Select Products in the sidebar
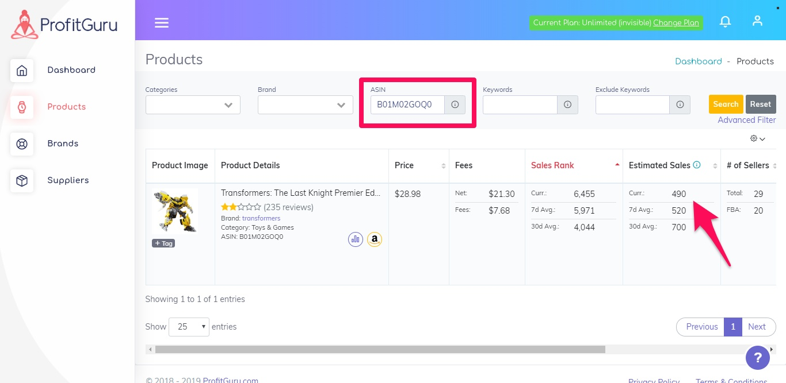 67,107
